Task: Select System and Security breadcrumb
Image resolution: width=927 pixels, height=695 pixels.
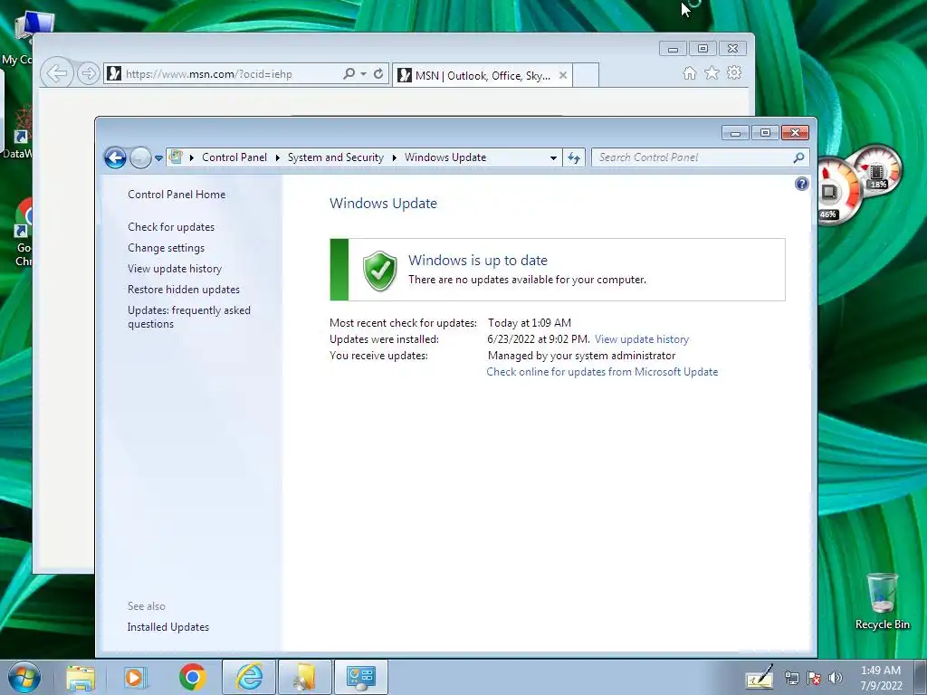Action: (x=335, y=157)
